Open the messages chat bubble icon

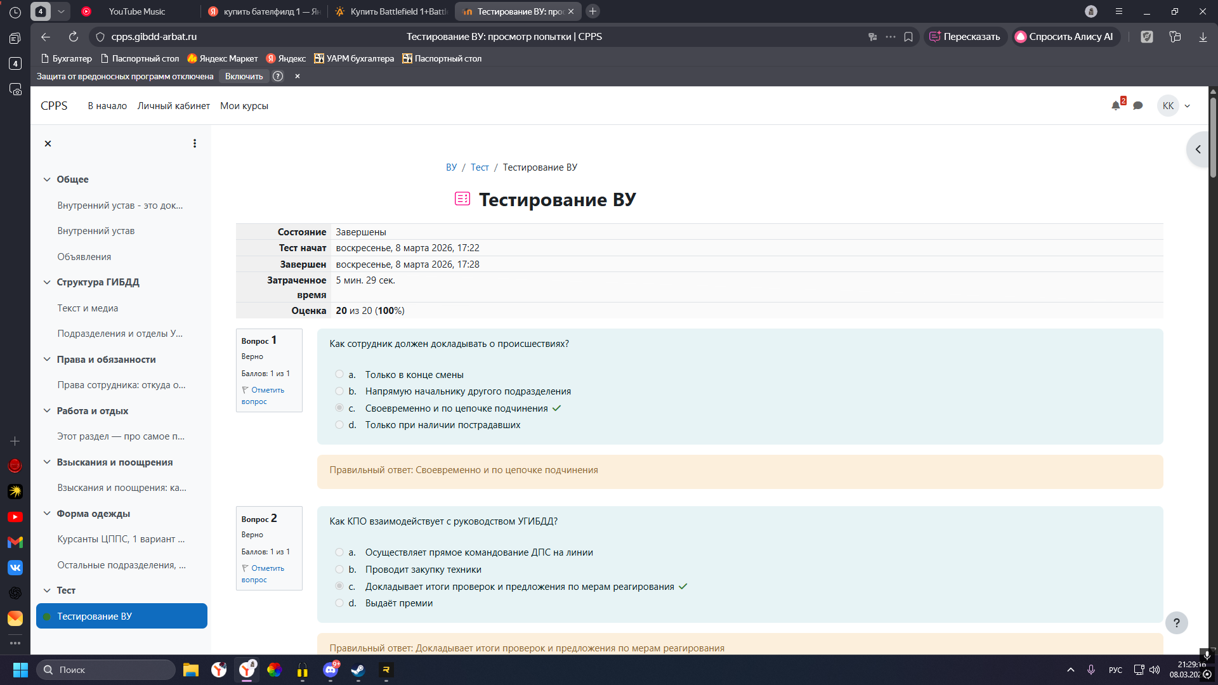point(1138,106)
